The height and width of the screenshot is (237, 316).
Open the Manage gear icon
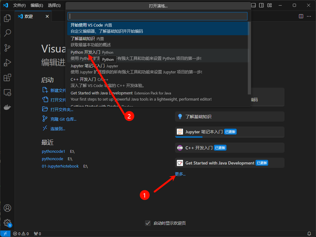pyautogui.click(x=7, y=223)
